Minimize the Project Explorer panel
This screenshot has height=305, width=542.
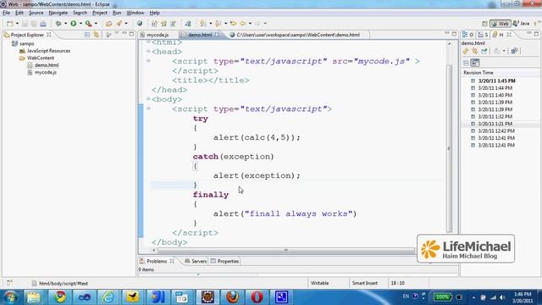124,34
